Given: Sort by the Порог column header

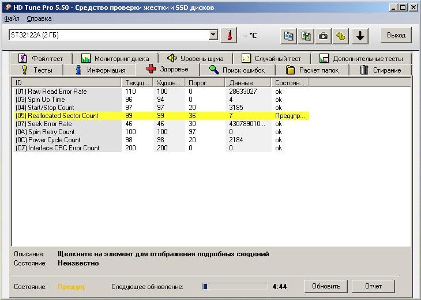Looking at the screenshot, I should click(205, 83).
